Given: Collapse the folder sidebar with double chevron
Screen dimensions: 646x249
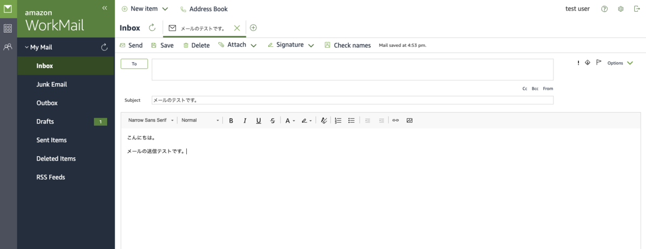Looking at the screenshot, I should coord(104,8).
